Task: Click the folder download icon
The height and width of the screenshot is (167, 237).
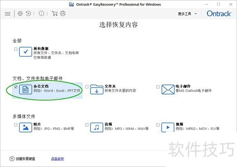Action: click(97, 89)
